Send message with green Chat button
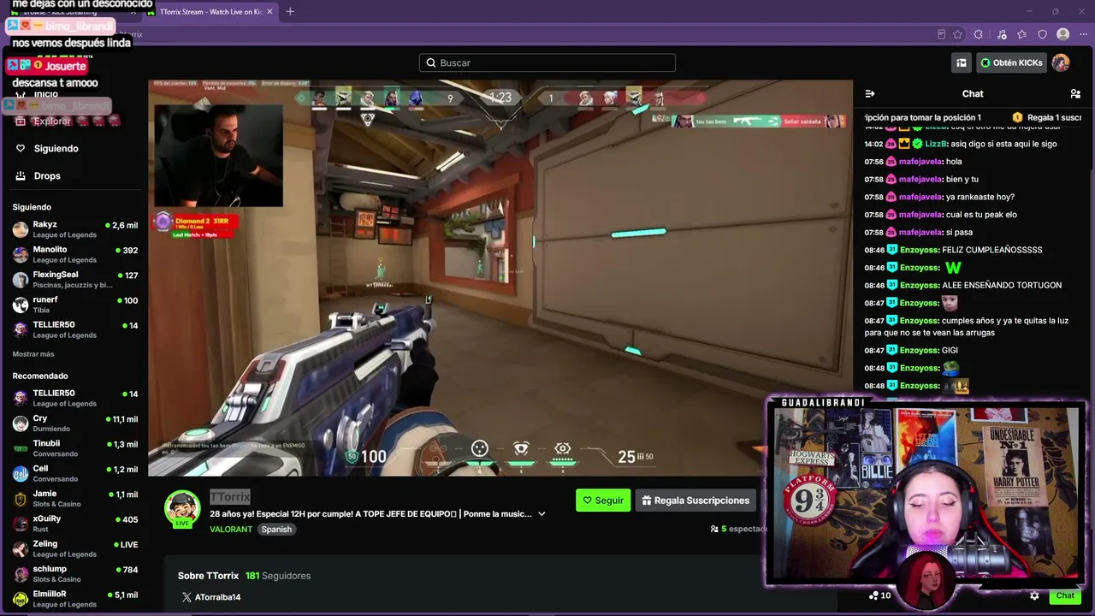The height and width of the screenshot is (616, 1095). click(x=1065, y=595)
